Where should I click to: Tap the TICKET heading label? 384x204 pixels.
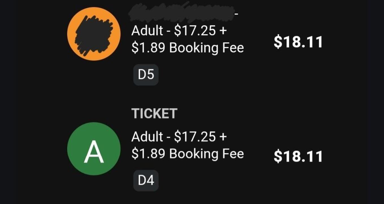click(x=154, y=114)
